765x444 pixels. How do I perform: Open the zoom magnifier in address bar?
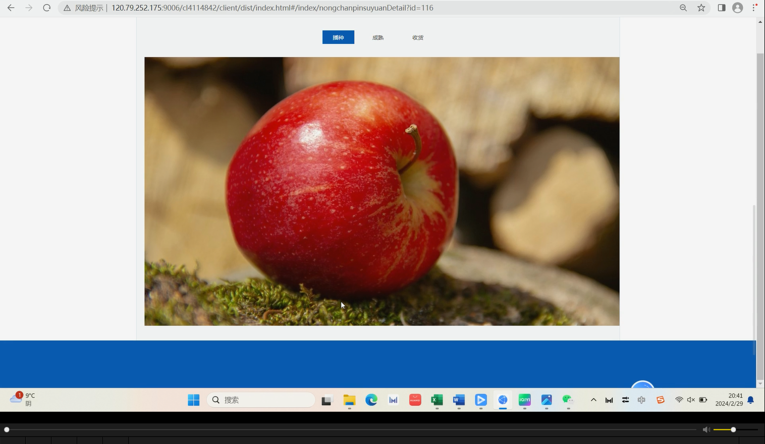(683, 8)
